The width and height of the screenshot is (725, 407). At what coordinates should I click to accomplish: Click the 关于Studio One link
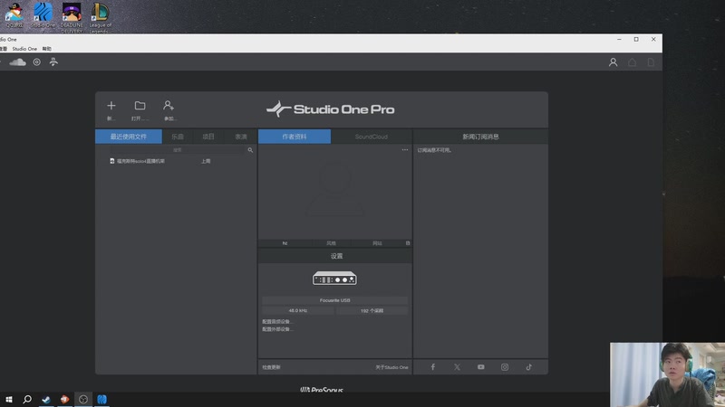click(391, 367)
